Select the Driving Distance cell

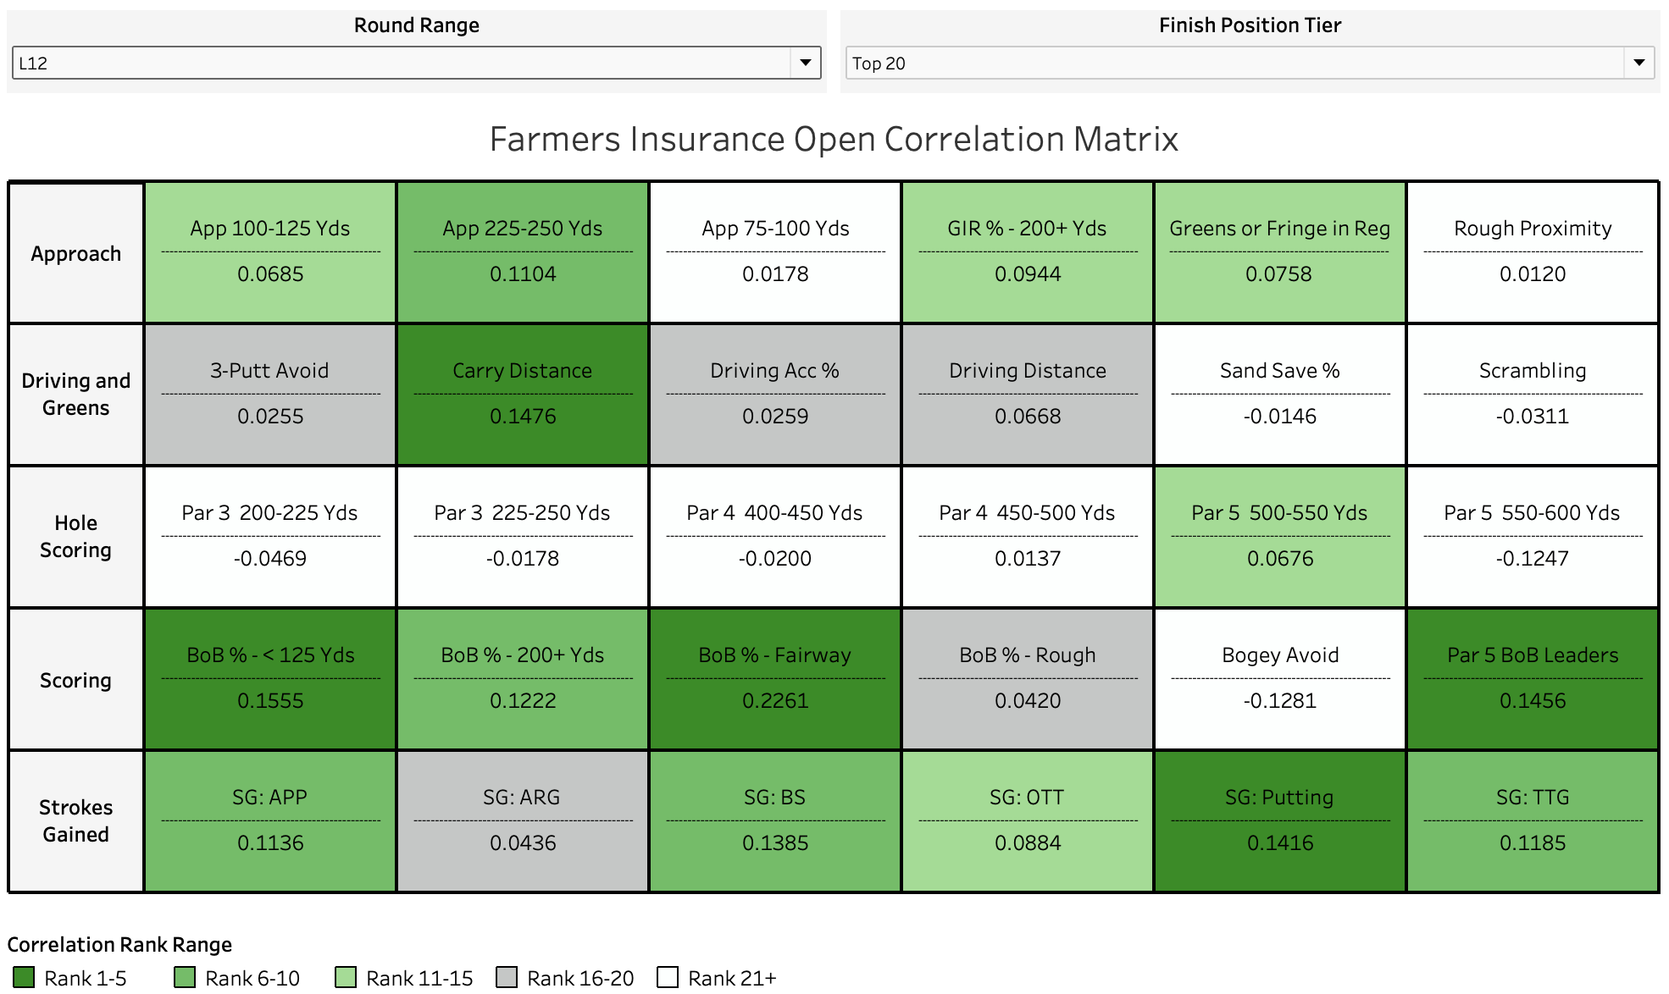coord(1028,395)
